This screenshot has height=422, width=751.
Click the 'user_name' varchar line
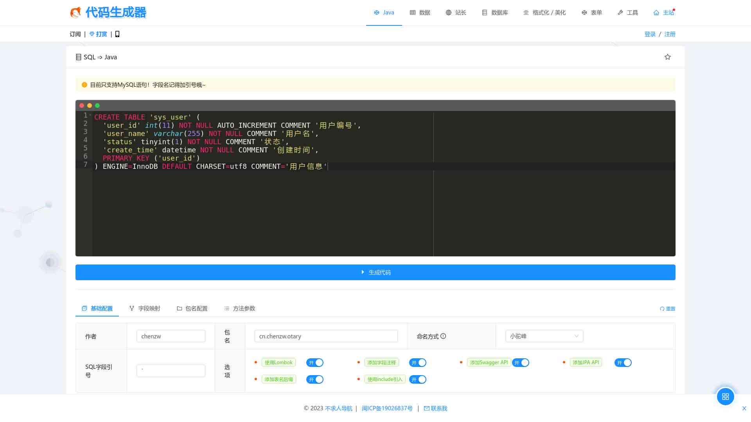[211, 134]
